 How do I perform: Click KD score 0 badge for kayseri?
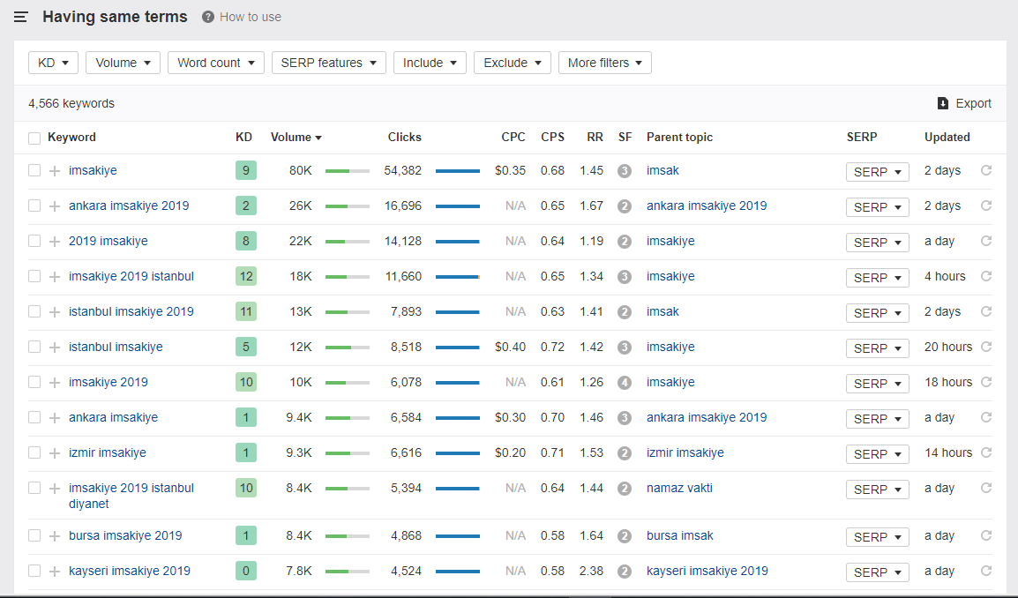(246, 571)
